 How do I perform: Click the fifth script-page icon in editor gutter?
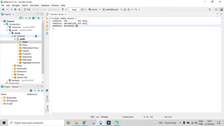[47, 34]
